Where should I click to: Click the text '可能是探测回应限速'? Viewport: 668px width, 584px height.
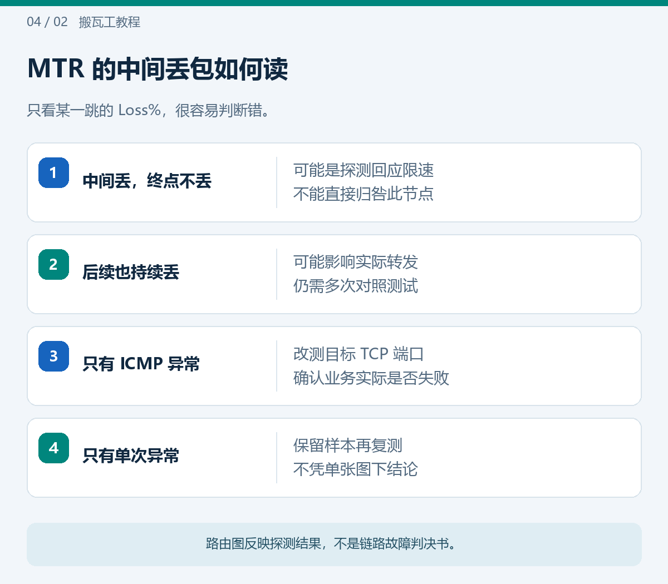[x=364, y=170]
